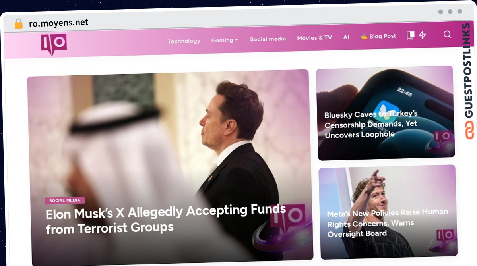Open the Blog Post nav link
This screenshot has height=266, width=477.
382,36
